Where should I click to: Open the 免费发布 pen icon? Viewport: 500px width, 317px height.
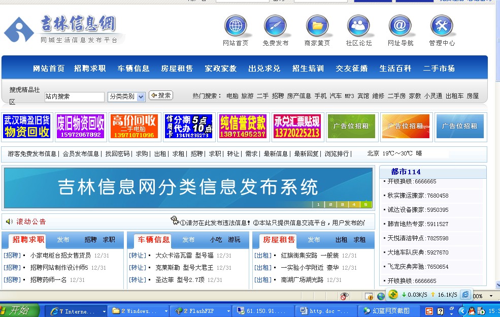point(275,26)
